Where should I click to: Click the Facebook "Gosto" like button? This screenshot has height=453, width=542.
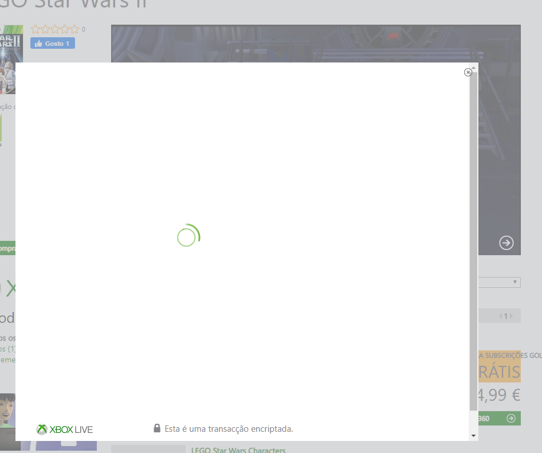click(53, 43)
